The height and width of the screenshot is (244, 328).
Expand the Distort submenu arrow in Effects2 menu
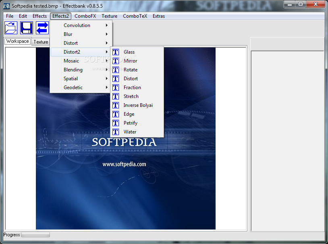coord(107,43)
